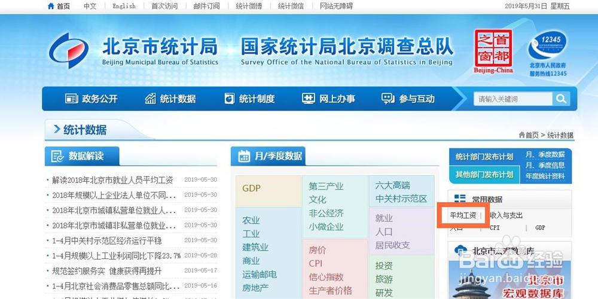Click the 政务公开 document icon

(71, 99)
